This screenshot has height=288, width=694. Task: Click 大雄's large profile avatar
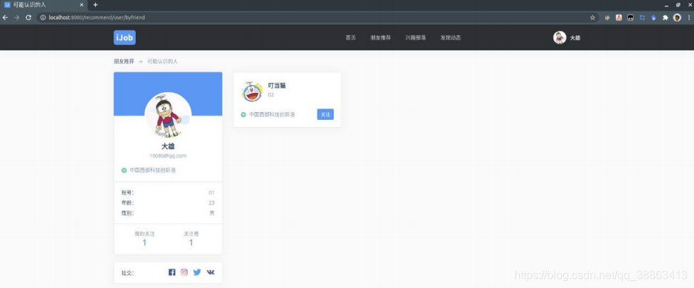[x=168, y=116]
